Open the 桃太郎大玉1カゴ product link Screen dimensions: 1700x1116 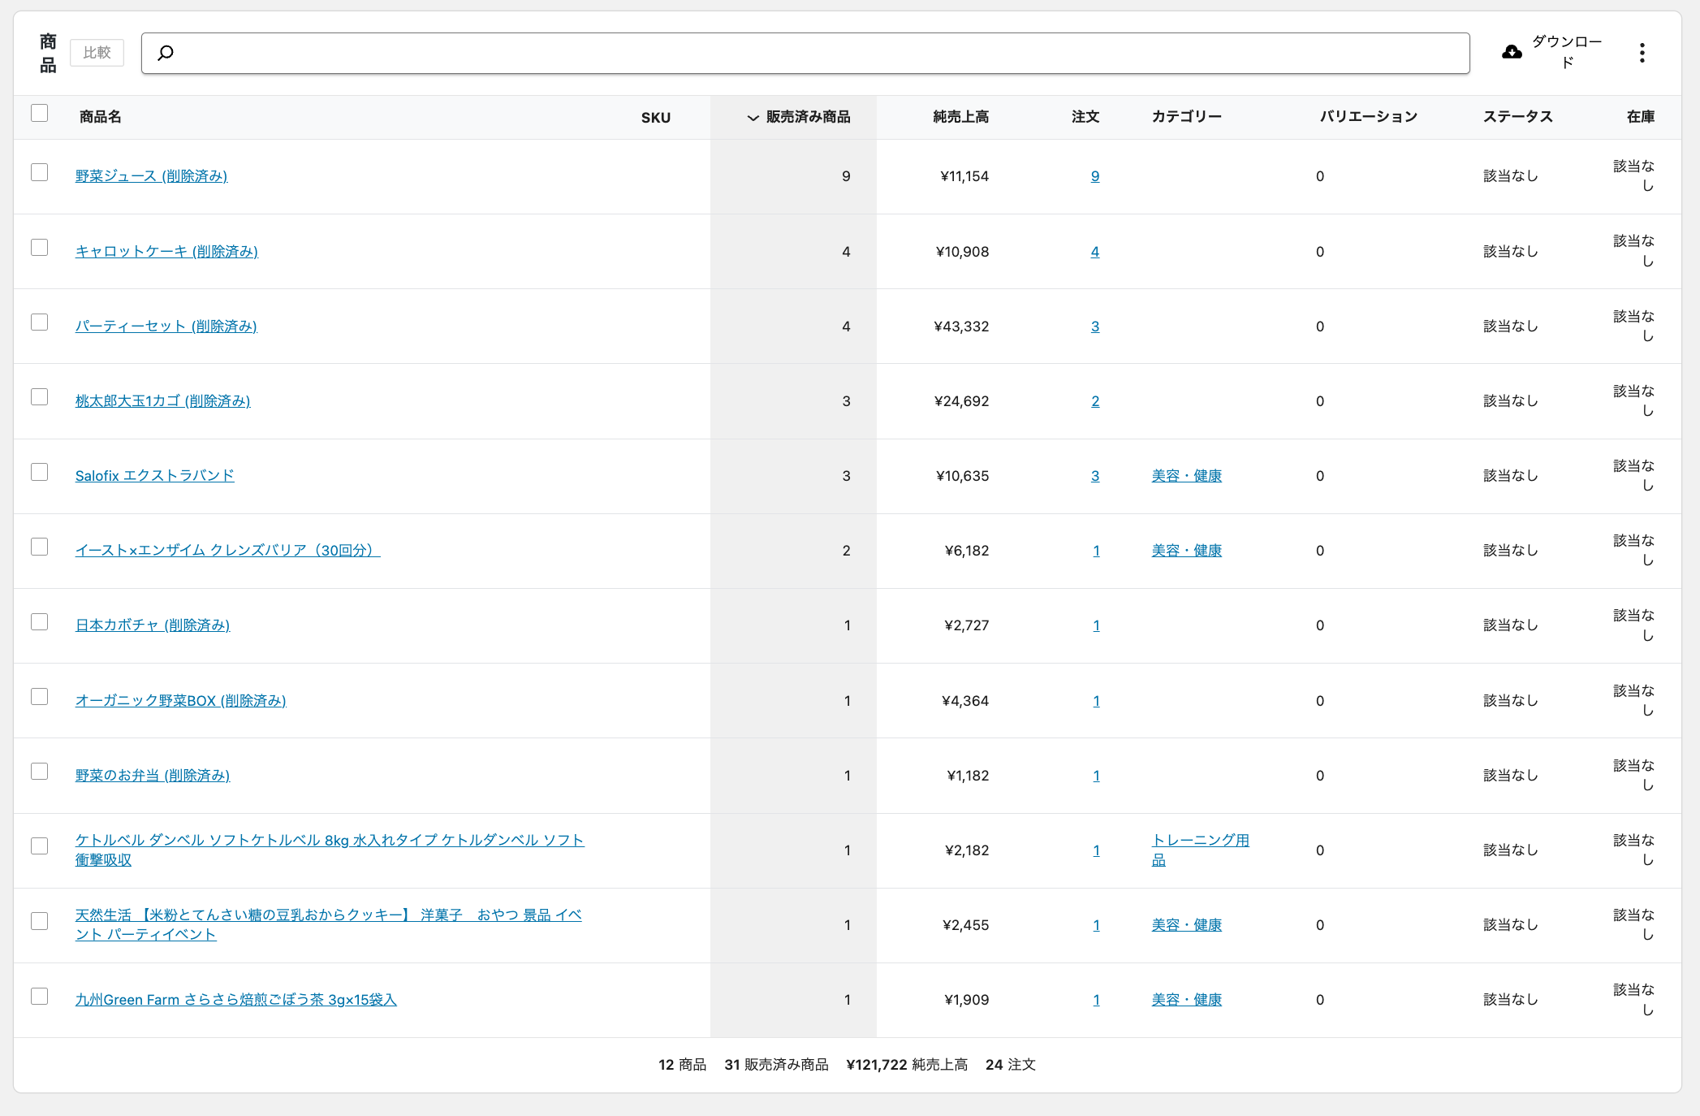click(162, 401)
